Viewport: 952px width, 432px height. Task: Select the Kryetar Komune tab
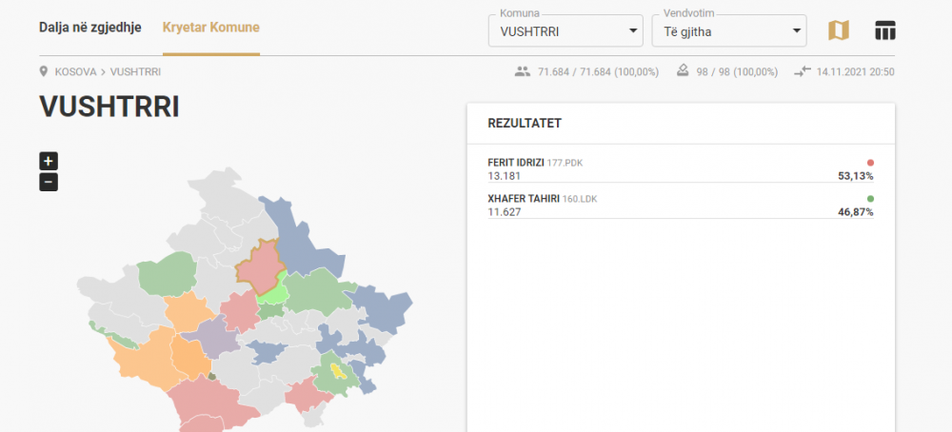point(211,27)
